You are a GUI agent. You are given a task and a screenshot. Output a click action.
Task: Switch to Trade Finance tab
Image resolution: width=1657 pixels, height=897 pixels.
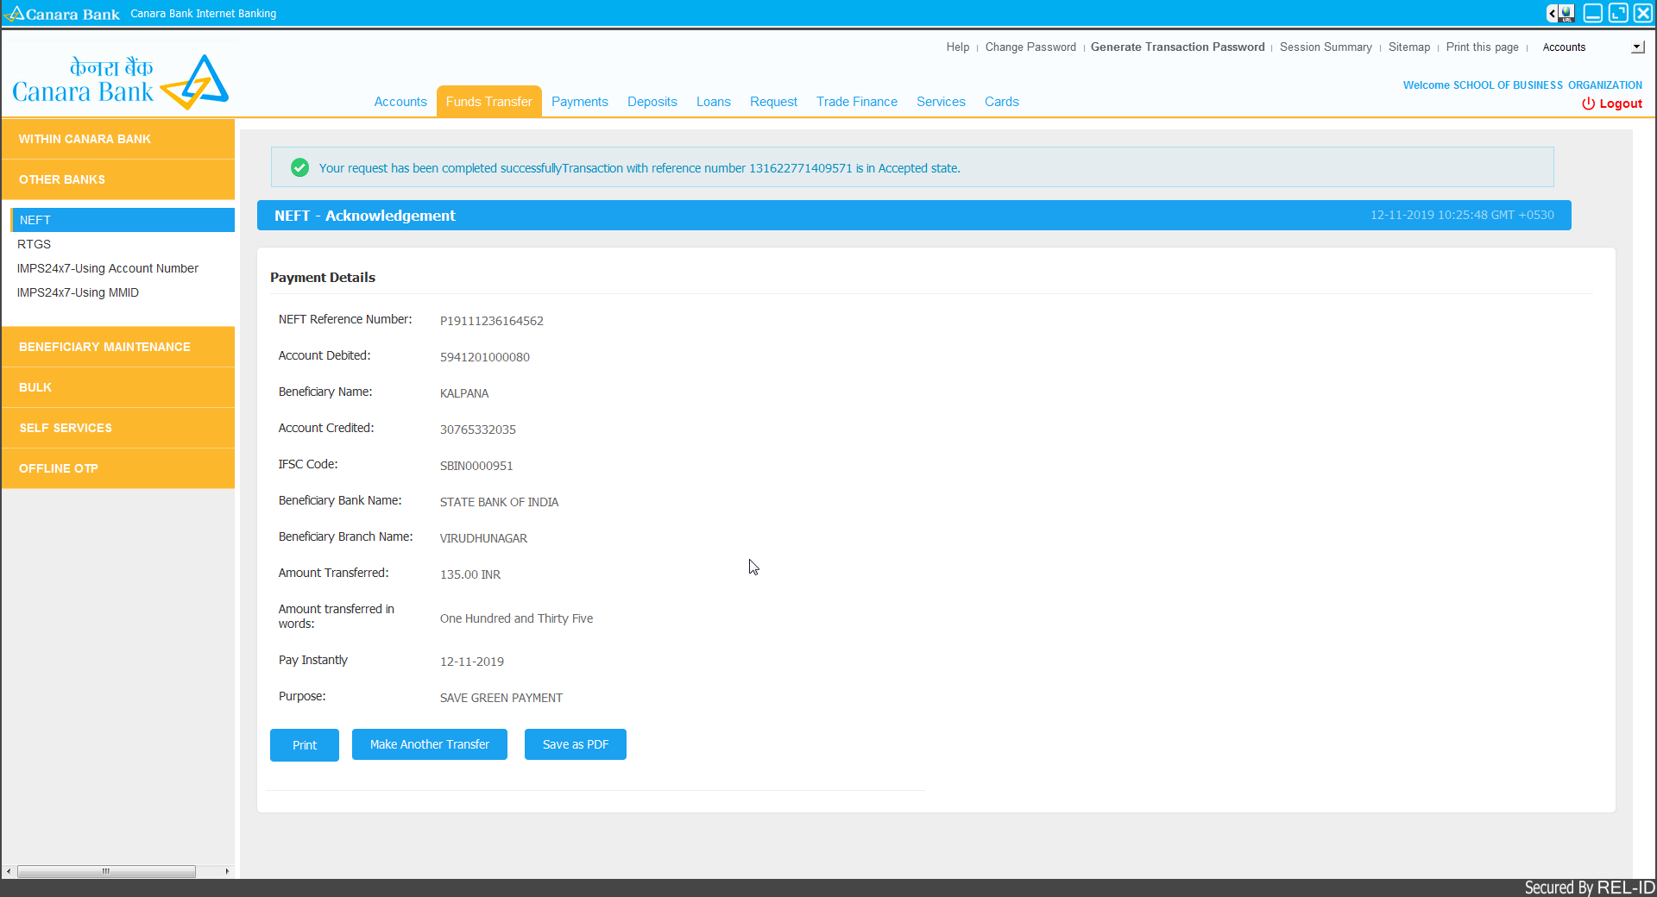857,102
